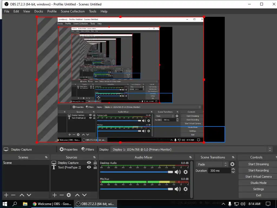Image resolution: width=277 pixels, height=208 pixels.
Task: Open File Explorer from the taskbar
Action: 25,204
